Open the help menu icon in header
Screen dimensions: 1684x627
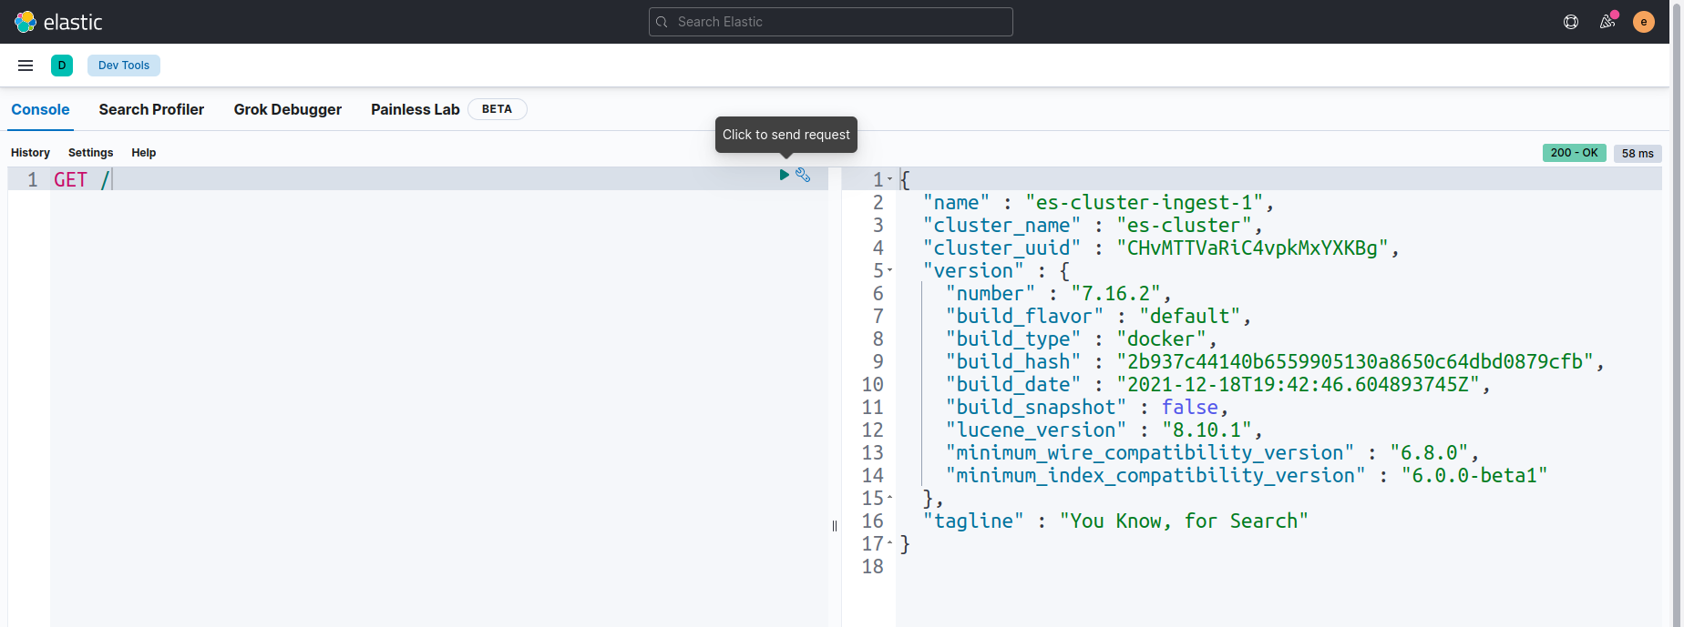tap(1571, 22)
